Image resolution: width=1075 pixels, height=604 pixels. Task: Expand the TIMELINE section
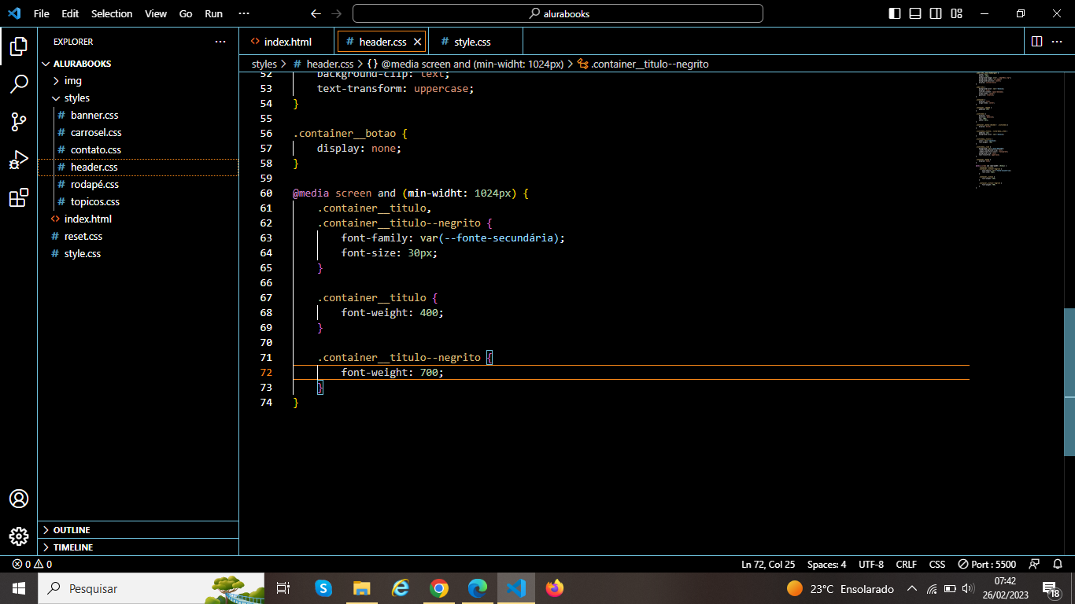coord(138,547)
